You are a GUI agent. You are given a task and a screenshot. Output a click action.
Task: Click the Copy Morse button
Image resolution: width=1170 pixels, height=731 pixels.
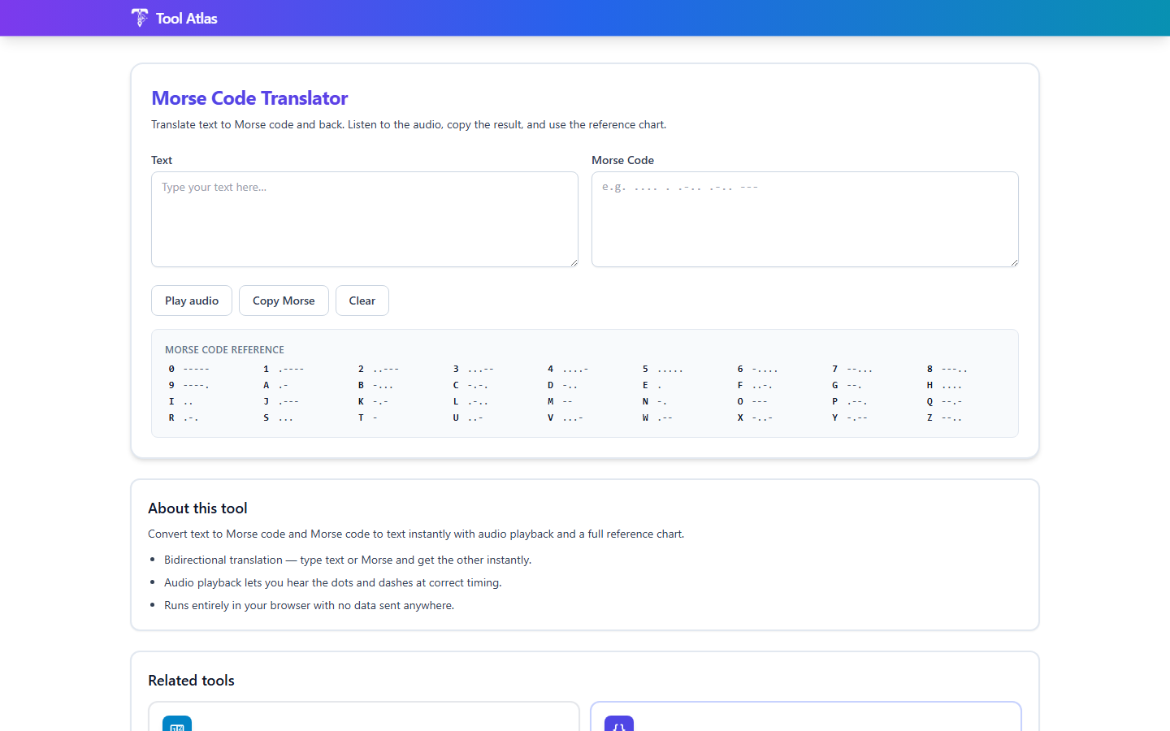284,301
